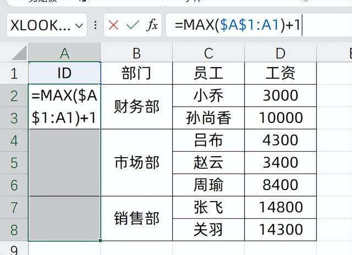Select row 2 header
352x255 pixels.
pyautogui.click(x=14, y=96)
